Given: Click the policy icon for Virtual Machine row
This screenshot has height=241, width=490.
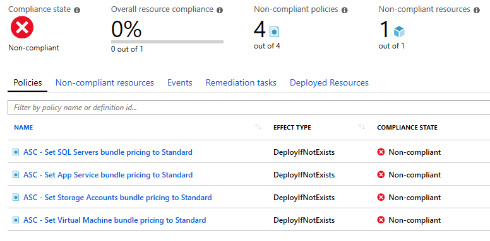Looking at the screenshot, I should pyautogui.click(x=16, y=220).
